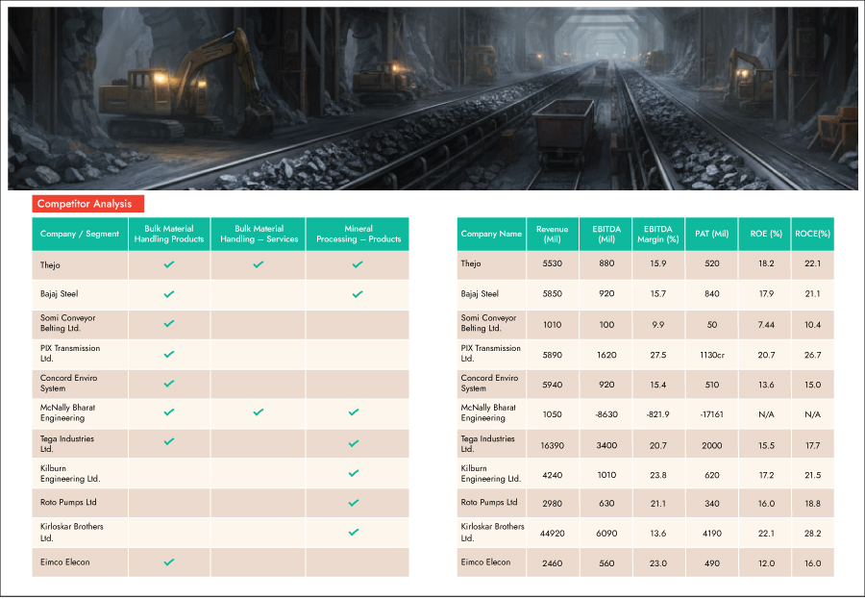Click the Company / Segment column header
The image size is (865, 599).
click(x=80, y=235)
